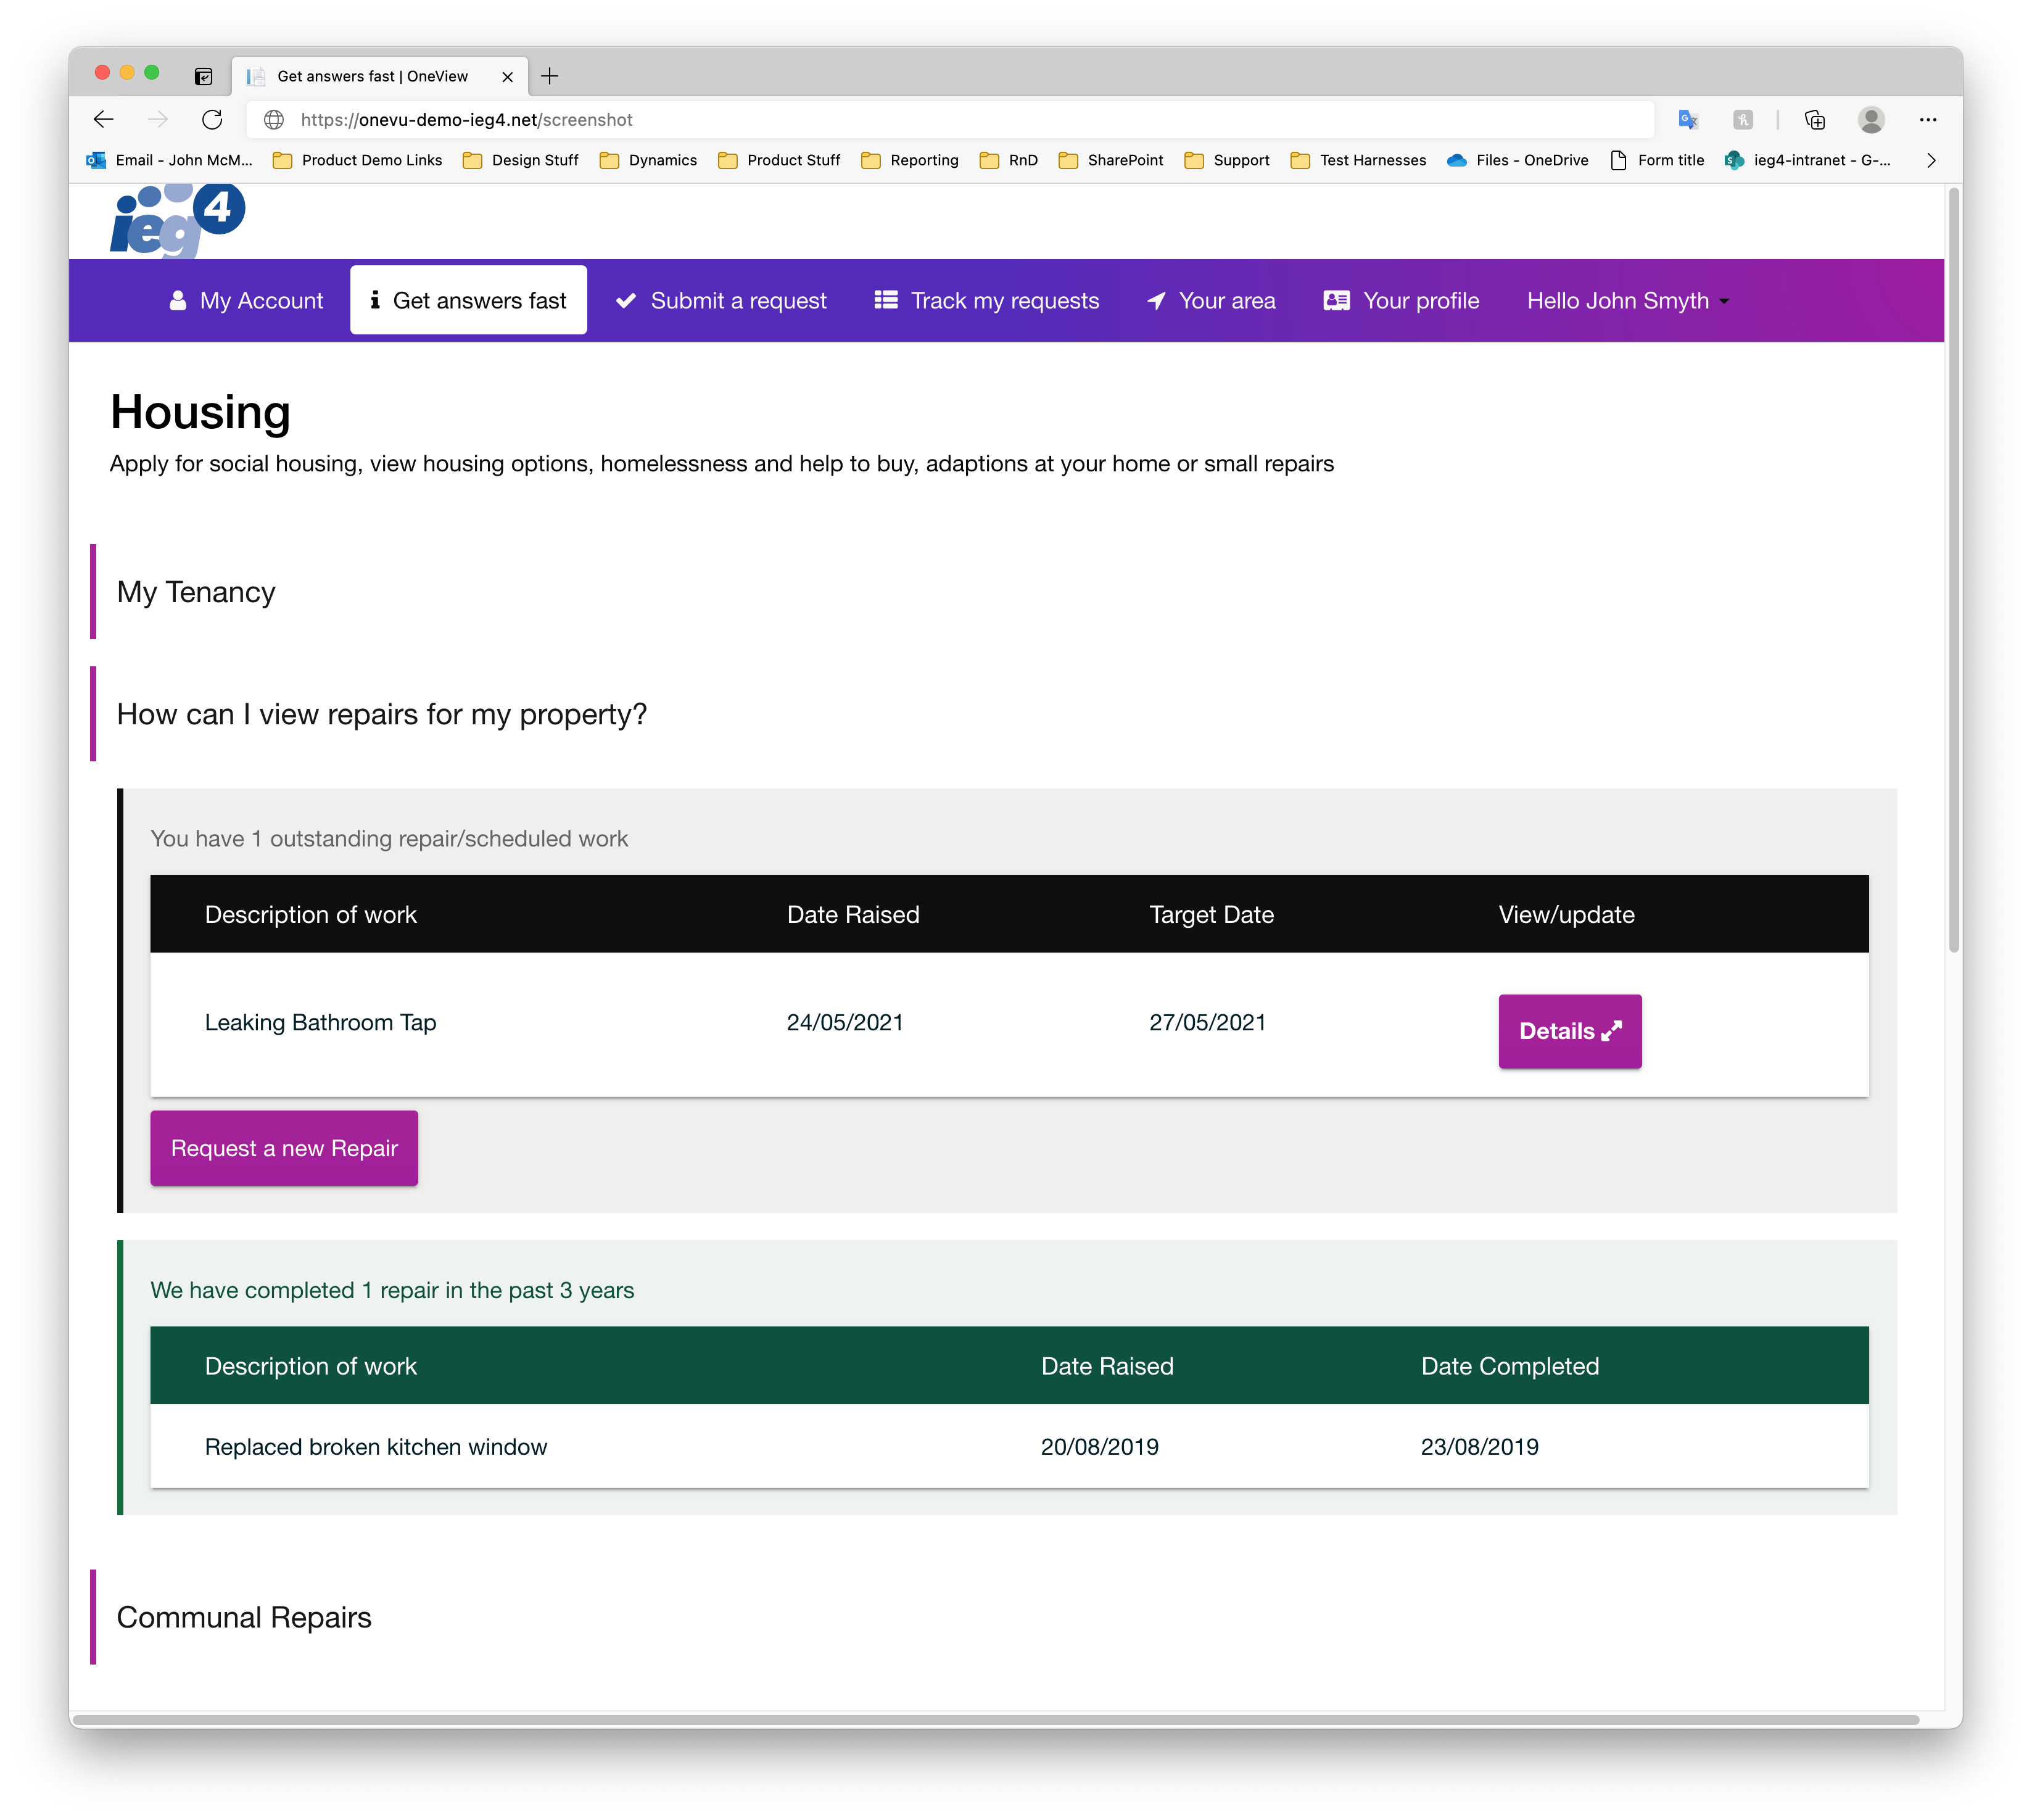Click Request a new Repair button
Screen dimensions: 2032x1820
284,1148
